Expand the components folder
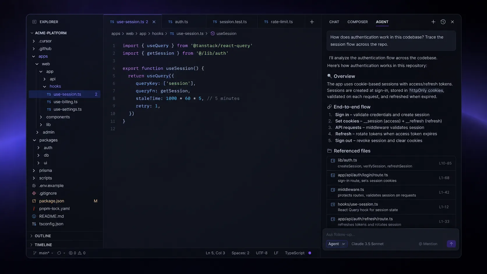487x274 pixels. pyautogui.click(x=41, y=117)
